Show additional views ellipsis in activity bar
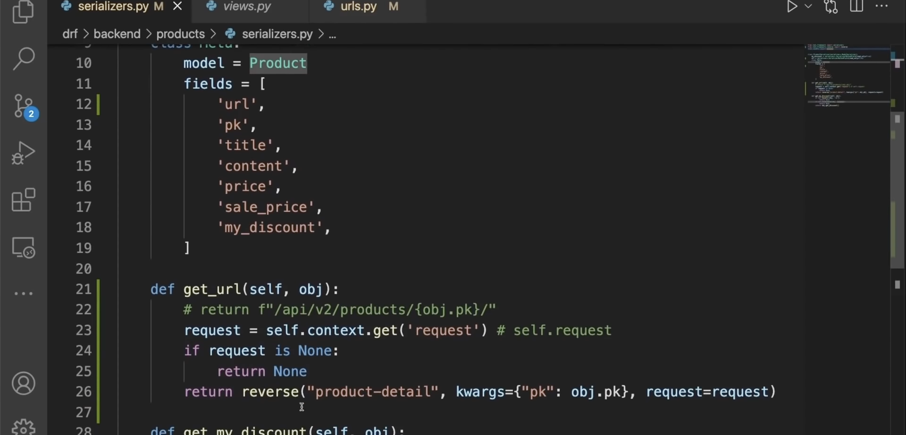 click(x=24, y=293)
